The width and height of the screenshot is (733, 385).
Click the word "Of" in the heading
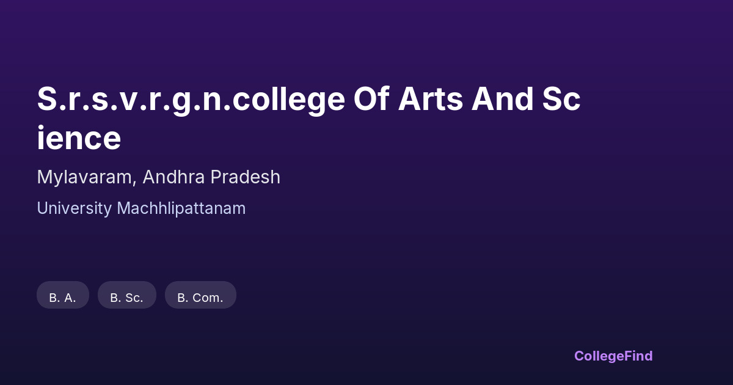pyautogui.click(x=371, y=100)
